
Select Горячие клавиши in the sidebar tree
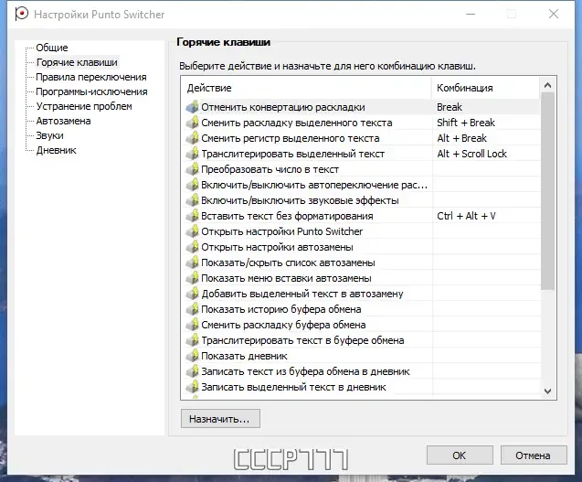(x=77, y=62)
